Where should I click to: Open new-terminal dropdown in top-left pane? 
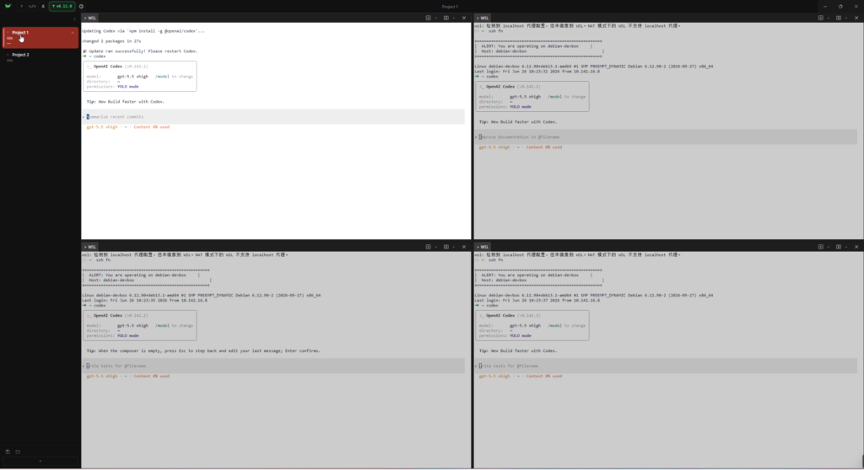tap(436, 19)
